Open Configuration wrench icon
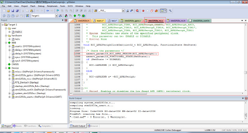The width and height of the screenshot is (248, 133). 170,11
